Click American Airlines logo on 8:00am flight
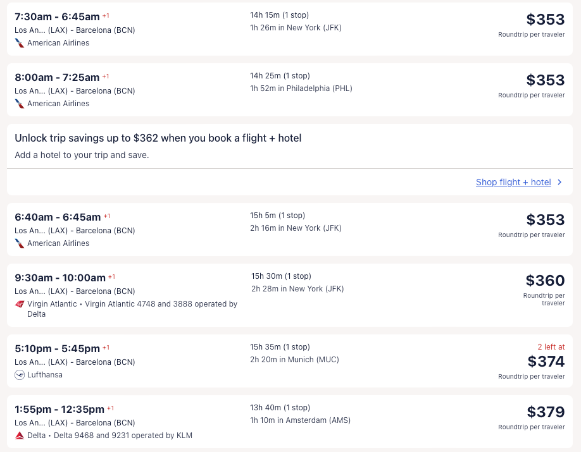581x452 pixels. pos(20,104)
